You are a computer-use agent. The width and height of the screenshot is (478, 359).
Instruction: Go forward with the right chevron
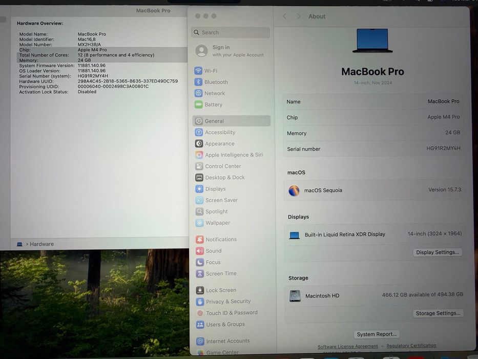tap(299, 16)
